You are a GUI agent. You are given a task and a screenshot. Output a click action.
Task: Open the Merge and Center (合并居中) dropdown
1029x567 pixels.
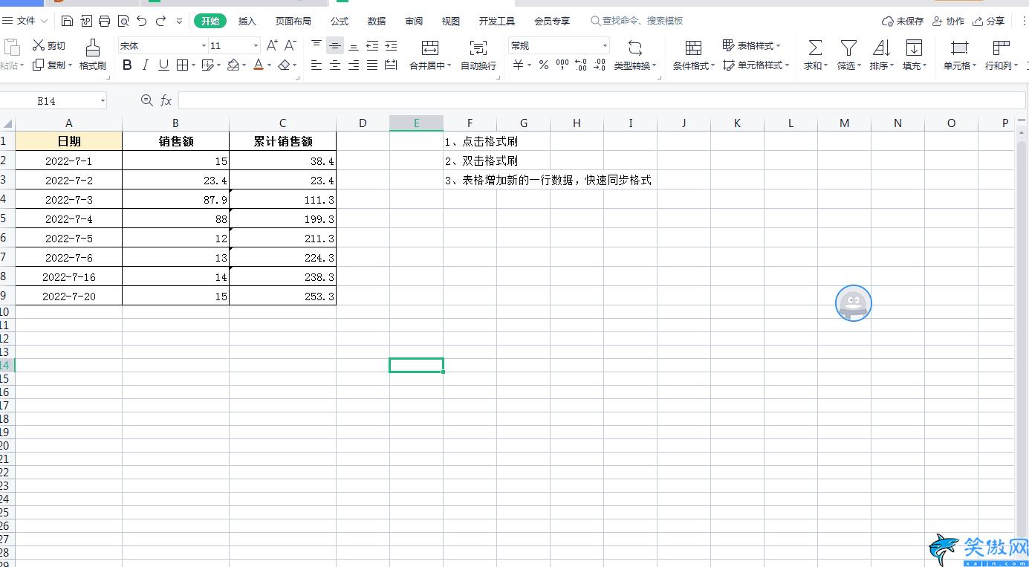click(449, 66)
